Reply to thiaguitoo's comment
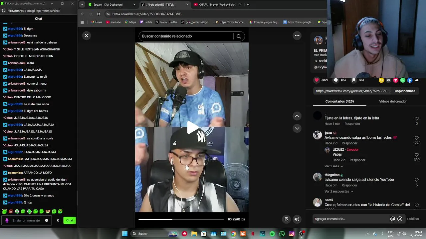 point(349,185)
